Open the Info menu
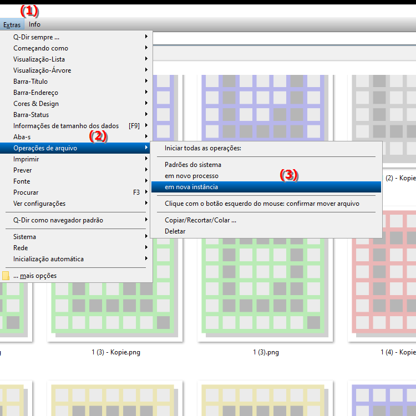Screen dimensions: 416x416 [x=34, y=24]
